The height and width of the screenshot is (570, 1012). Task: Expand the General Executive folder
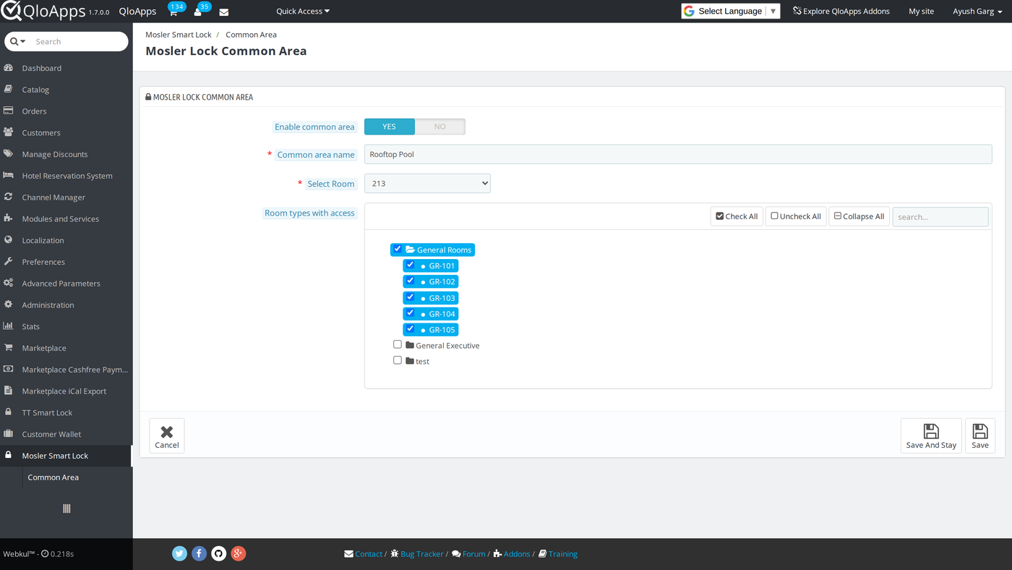(x=410, y=345)
